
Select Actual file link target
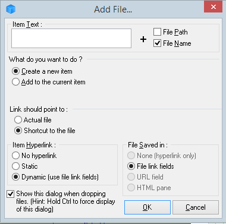(18, 120)
